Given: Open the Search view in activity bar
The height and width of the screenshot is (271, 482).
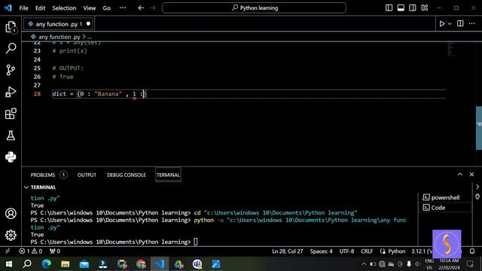Looking at the screenshot, I should click(x=11, y=48).
